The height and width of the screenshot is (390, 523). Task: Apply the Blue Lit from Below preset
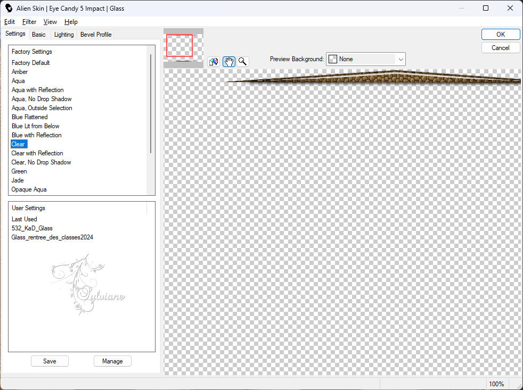(35, 126)
